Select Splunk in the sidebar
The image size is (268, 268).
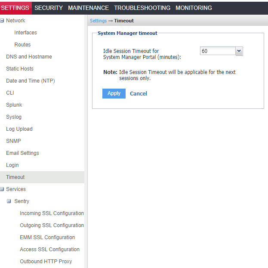14,105
